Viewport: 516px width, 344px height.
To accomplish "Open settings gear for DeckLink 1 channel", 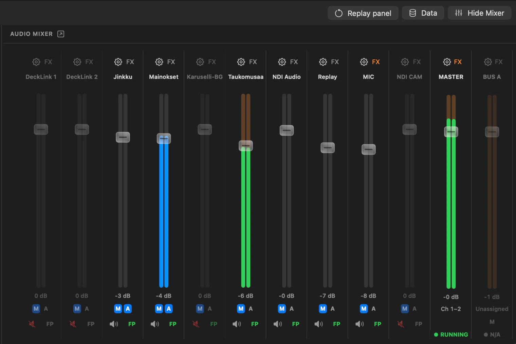I will tap(36, 62).
